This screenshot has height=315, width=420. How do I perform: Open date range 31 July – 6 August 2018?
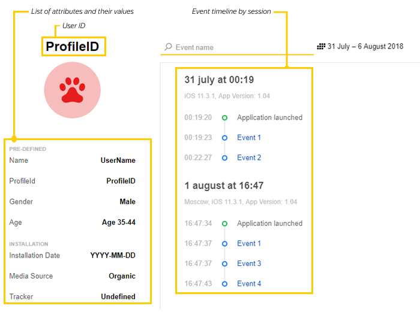click(365, 47)
